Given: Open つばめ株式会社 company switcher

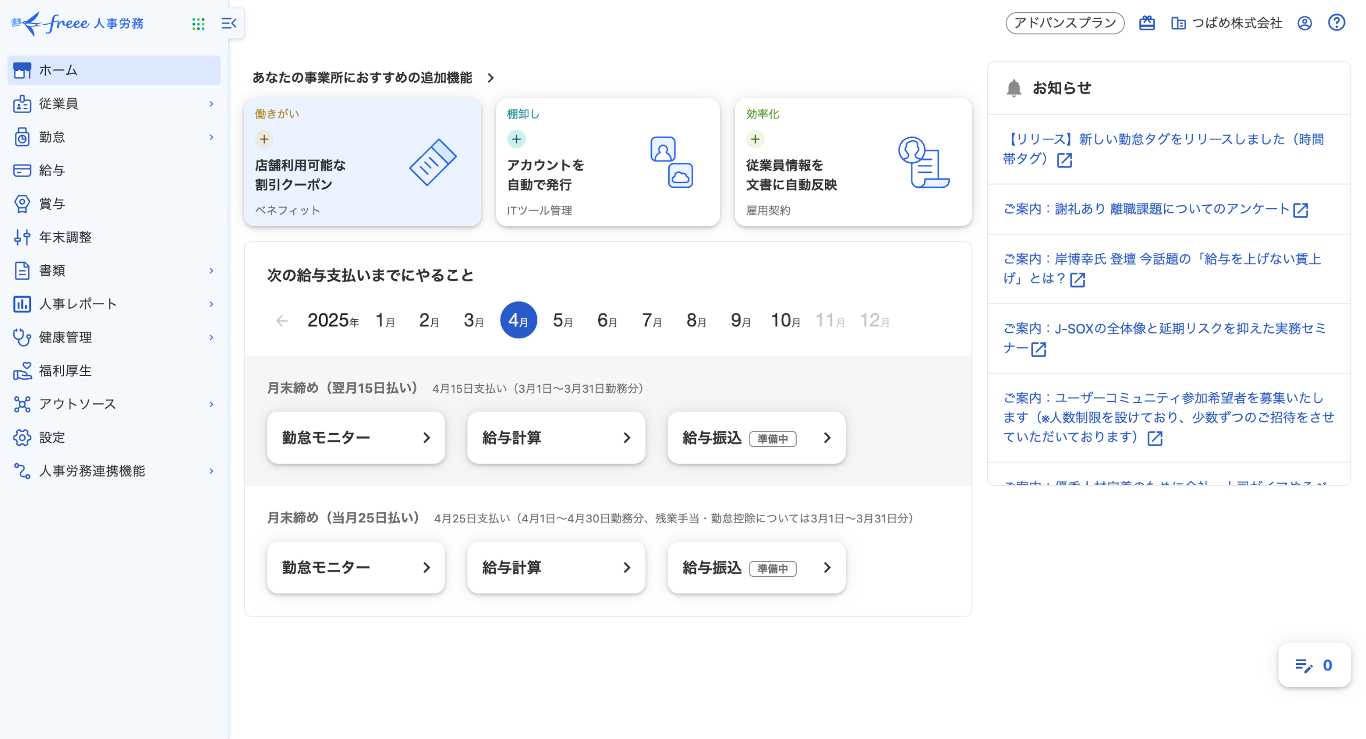Looking at the screenshot, I should click(x=1226, y=23).
